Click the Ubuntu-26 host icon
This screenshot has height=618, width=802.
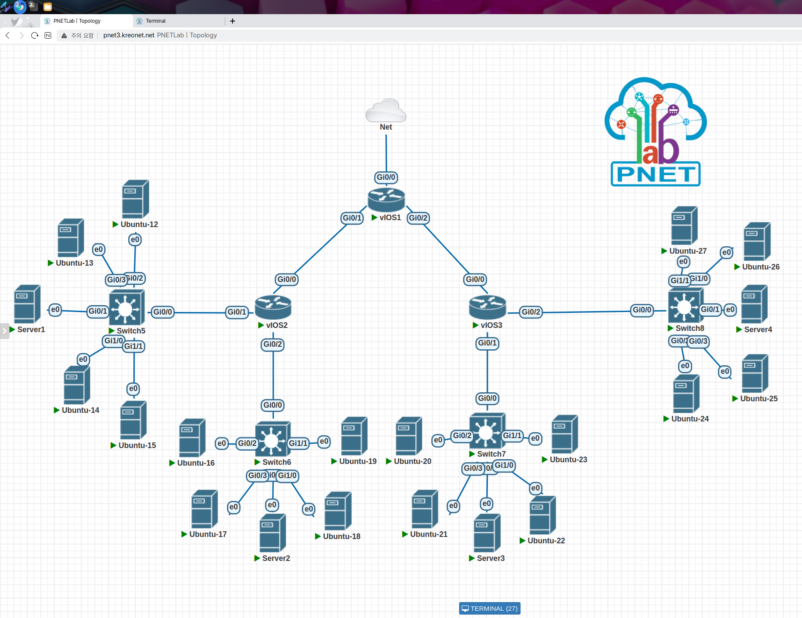click(x=757, y=242)
